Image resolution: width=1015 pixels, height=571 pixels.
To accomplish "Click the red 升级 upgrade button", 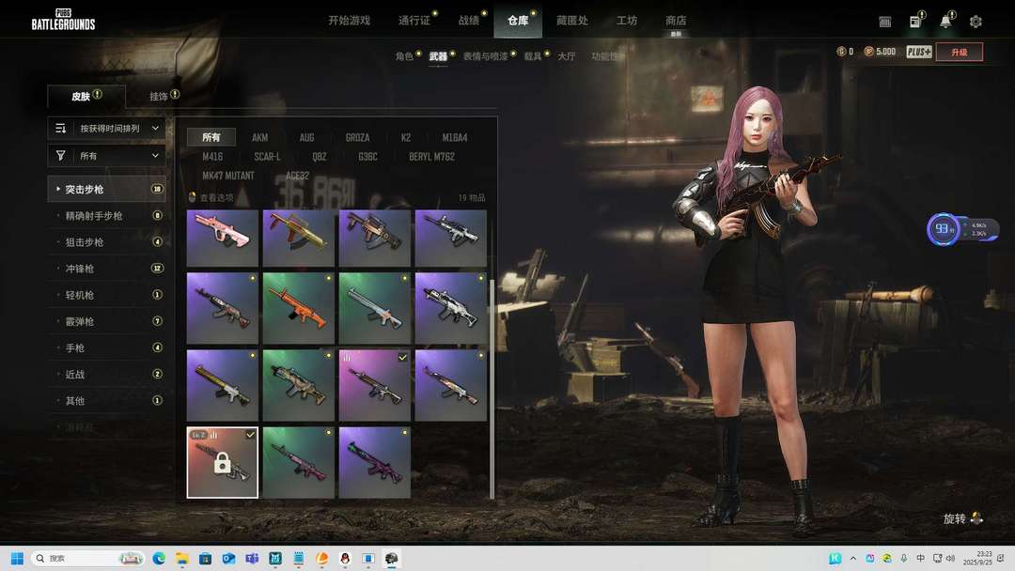I will click(960, 52).
